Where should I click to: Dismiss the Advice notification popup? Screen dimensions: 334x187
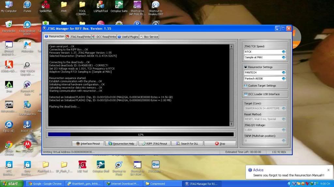pos(328,170)
